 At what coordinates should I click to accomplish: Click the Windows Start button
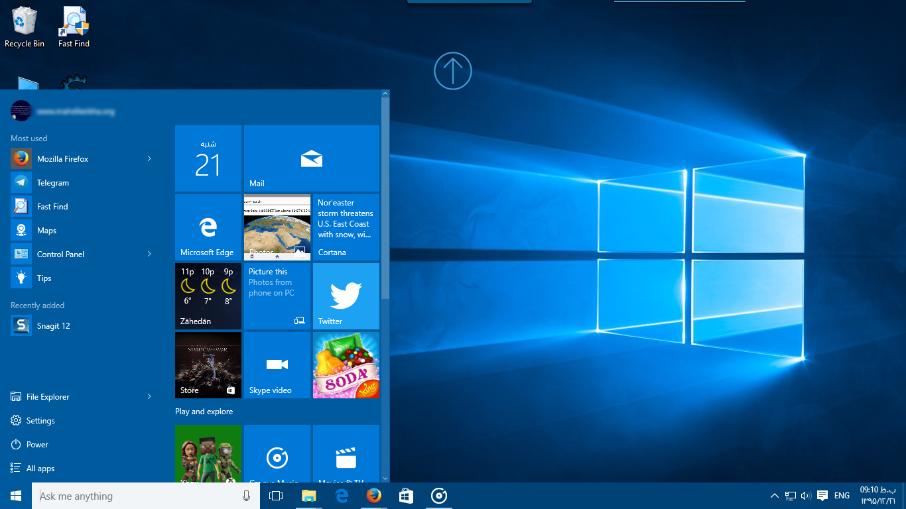point(16,496)
